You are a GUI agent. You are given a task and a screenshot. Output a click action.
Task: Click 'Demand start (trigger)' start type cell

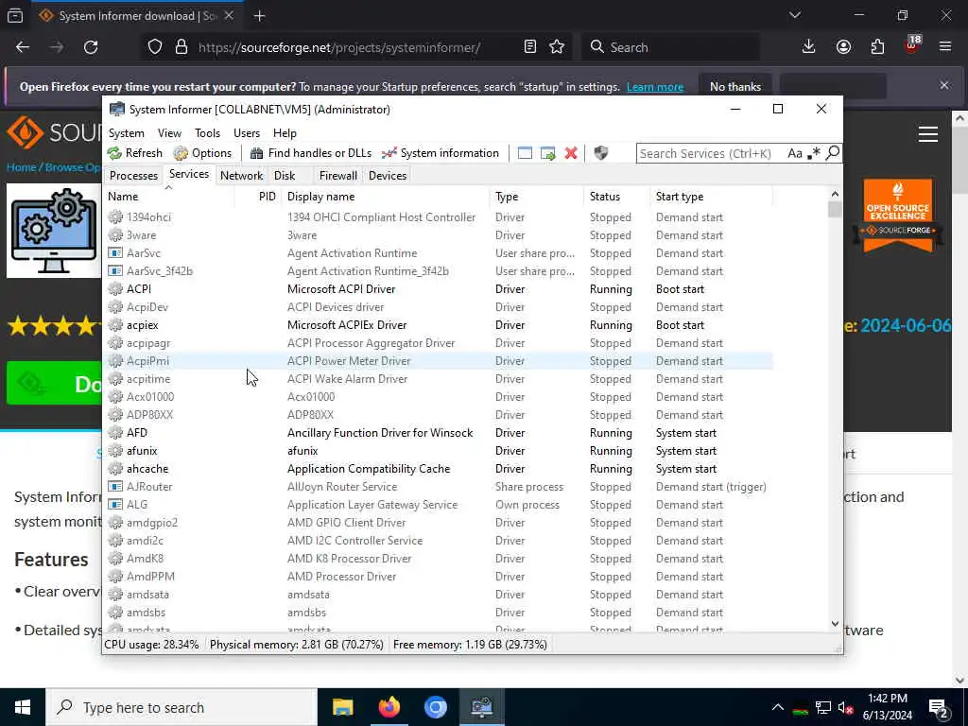[711, 487]
